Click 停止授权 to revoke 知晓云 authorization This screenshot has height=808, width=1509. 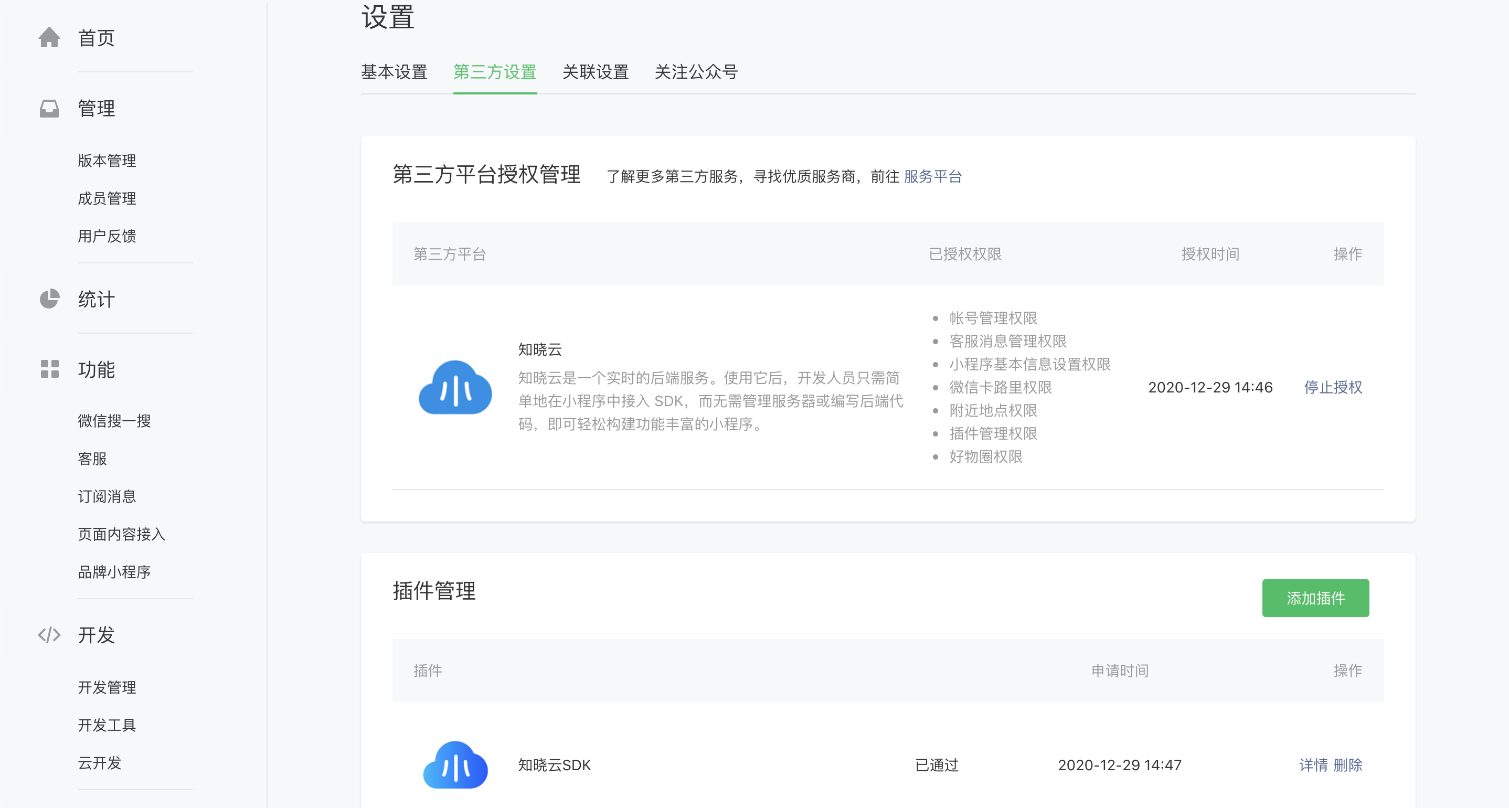pyautogui.click(x=1333, y=387)
